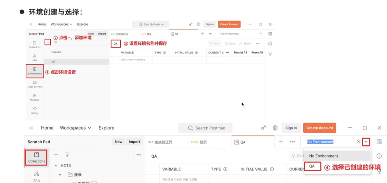
Task: Click Sign In in upper Postman window
Action: coord(209,24)
